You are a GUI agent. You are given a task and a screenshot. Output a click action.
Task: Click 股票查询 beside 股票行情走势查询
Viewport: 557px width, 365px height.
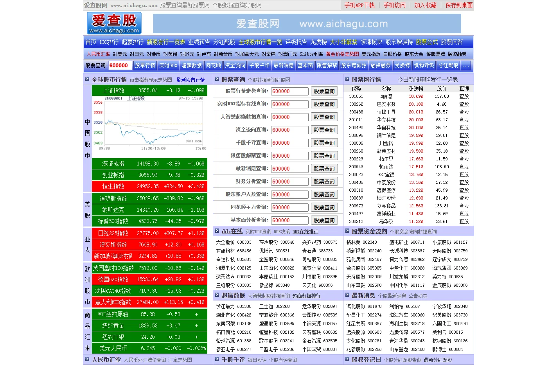tap(324, 91)
